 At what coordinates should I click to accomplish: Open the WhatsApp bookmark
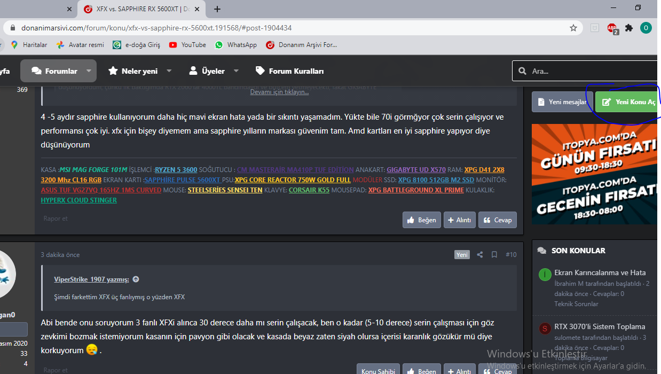tap(236, 45)
